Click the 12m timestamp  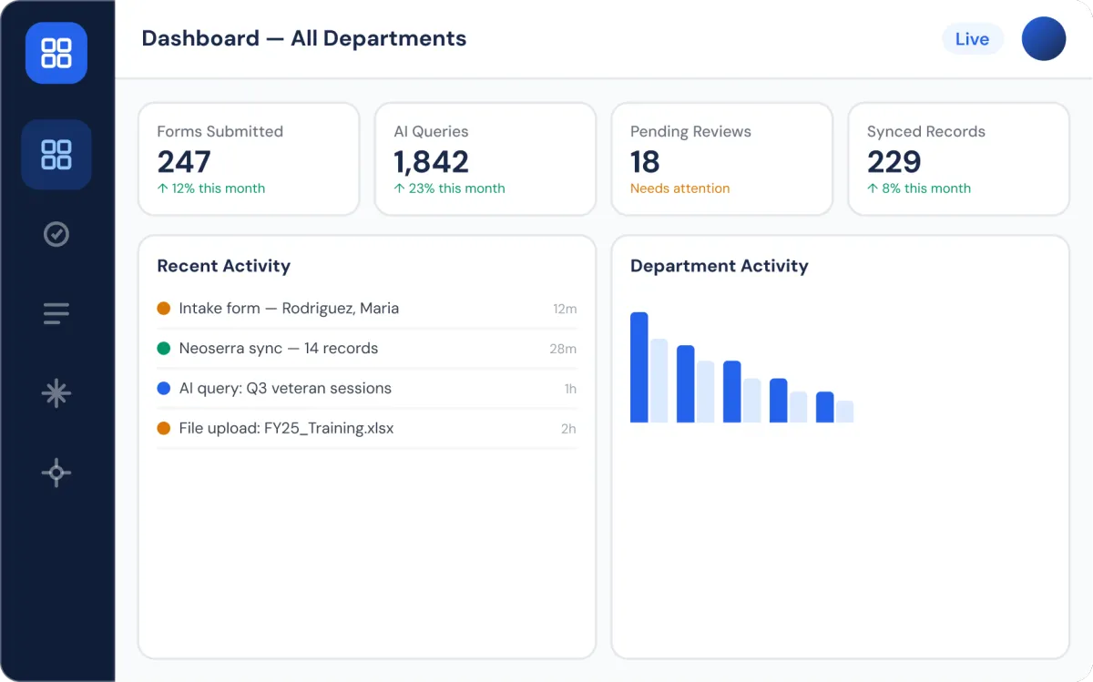[x=565, y=309]
